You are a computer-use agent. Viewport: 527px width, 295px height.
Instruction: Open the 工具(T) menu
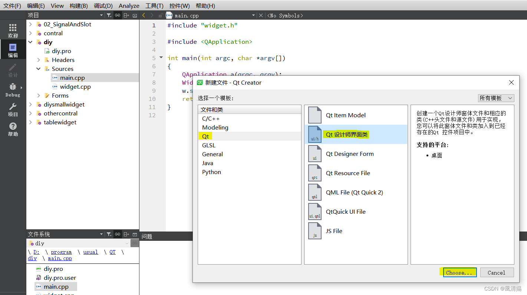154,6
